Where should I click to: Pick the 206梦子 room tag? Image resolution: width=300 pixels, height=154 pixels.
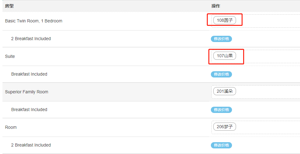pos(225,127)
